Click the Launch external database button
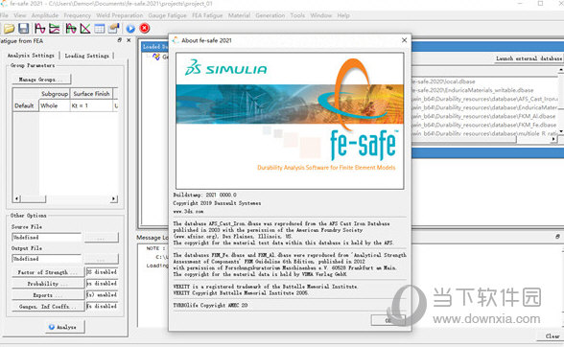564x347 pixels. (x=529, y=58)
